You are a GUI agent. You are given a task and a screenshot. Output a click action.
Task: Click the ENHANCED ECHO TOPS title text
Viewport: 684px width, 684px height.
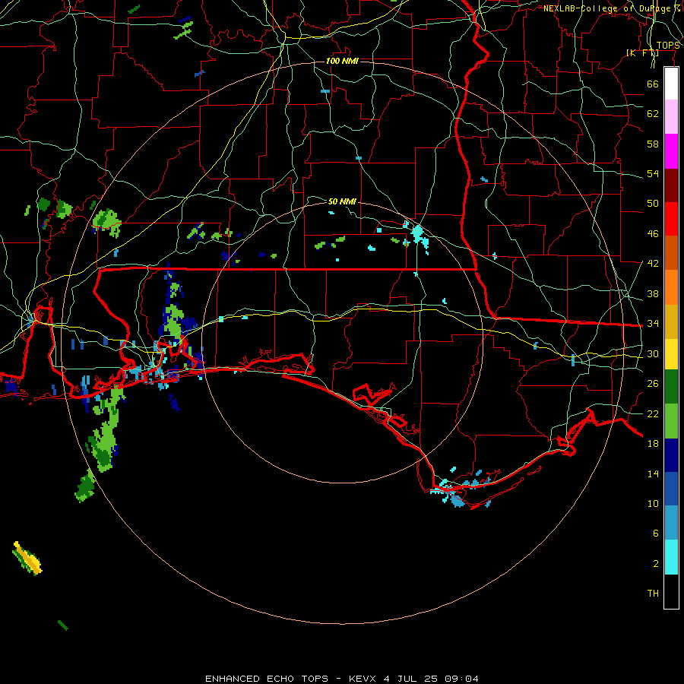pyautogui.click(x=267, y=679)
